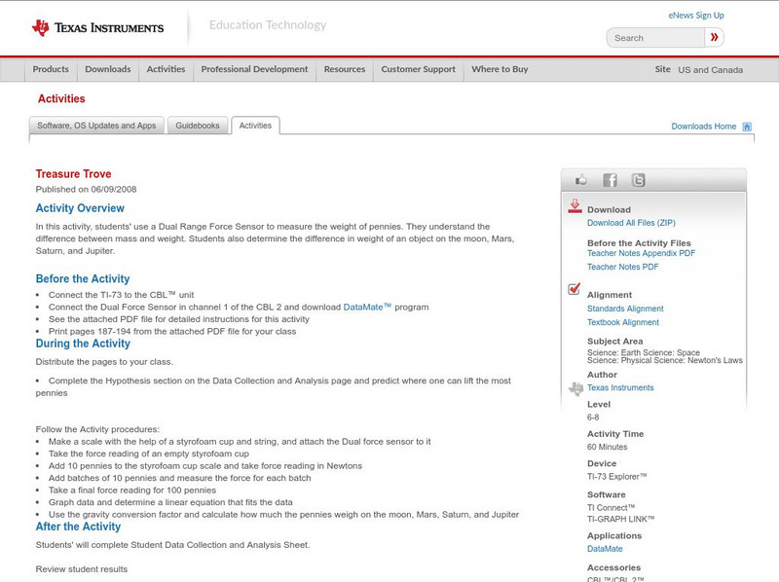The height and width of the screenshot is (582, 779).
Task: Click the Before the Activity Files label
Action: pyautogui.click(x=639, y=243)
